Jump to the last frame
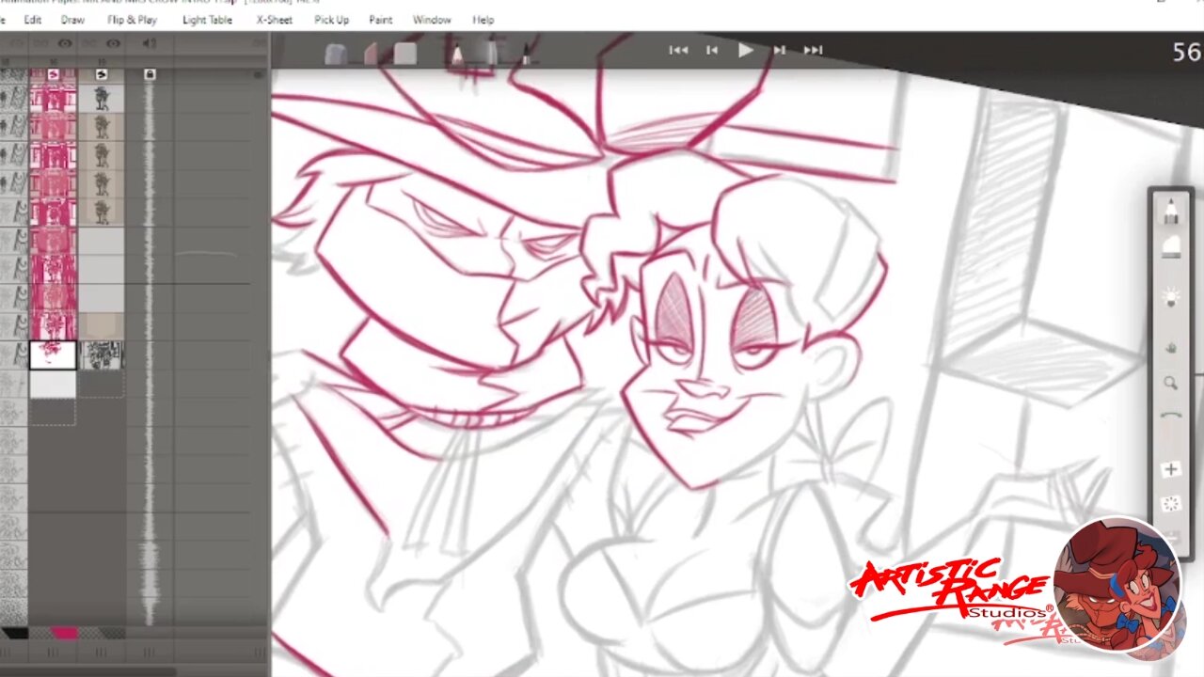The height and width of the screenshot is (677, 1204). click(x=814, y=50)
